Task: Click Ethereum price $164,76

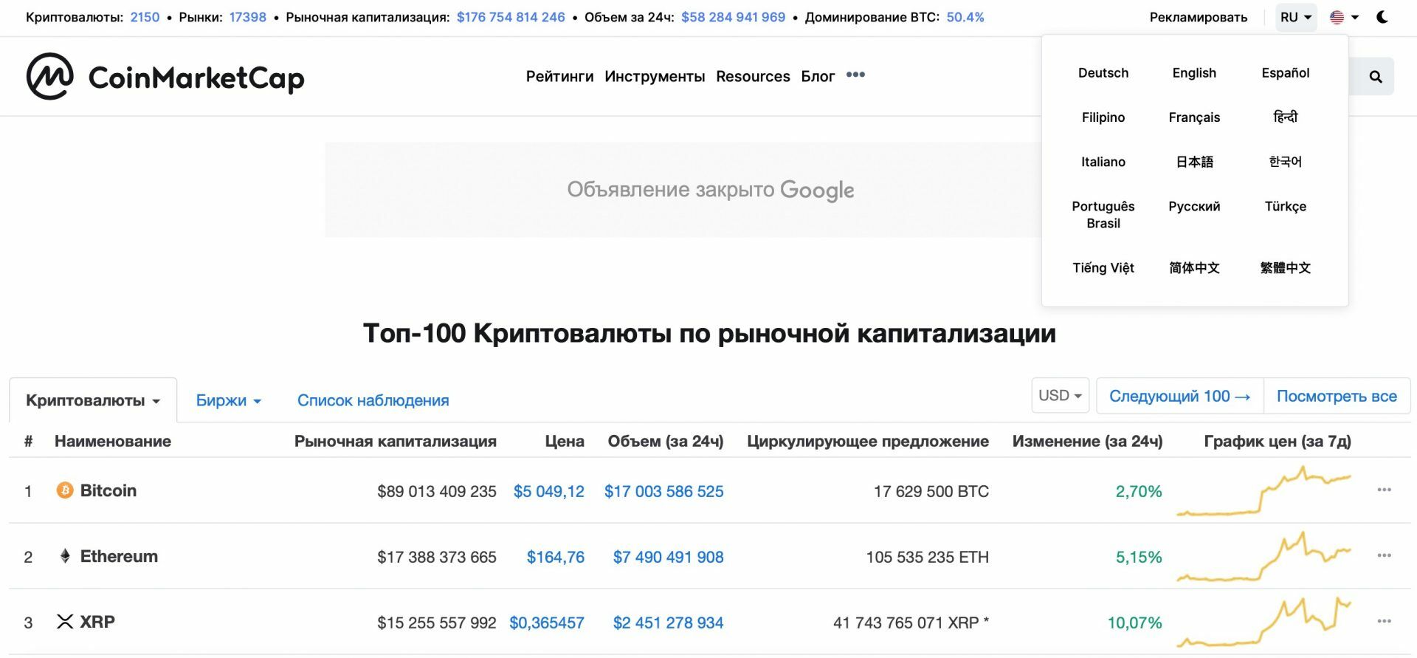Action: (x=555, y=557)
